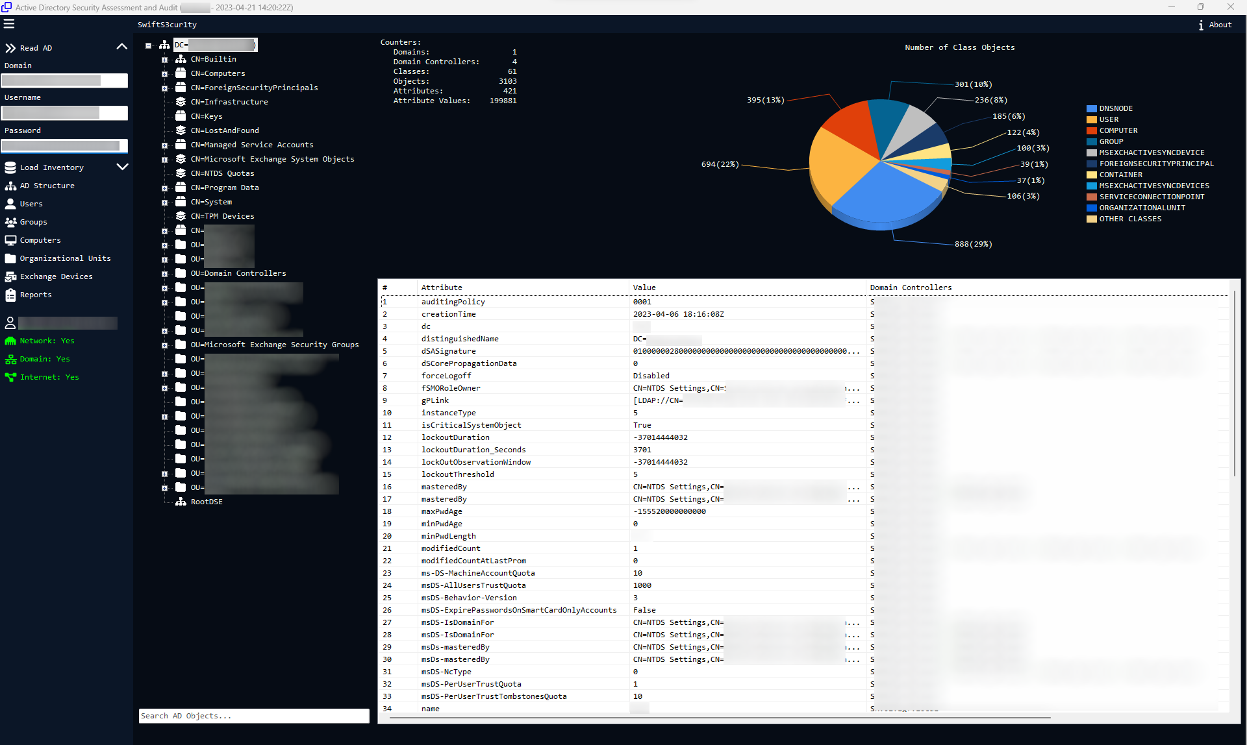Click the Domain Controllers column header
Viewport: 1247px width, 745px height.
[911, 287]
